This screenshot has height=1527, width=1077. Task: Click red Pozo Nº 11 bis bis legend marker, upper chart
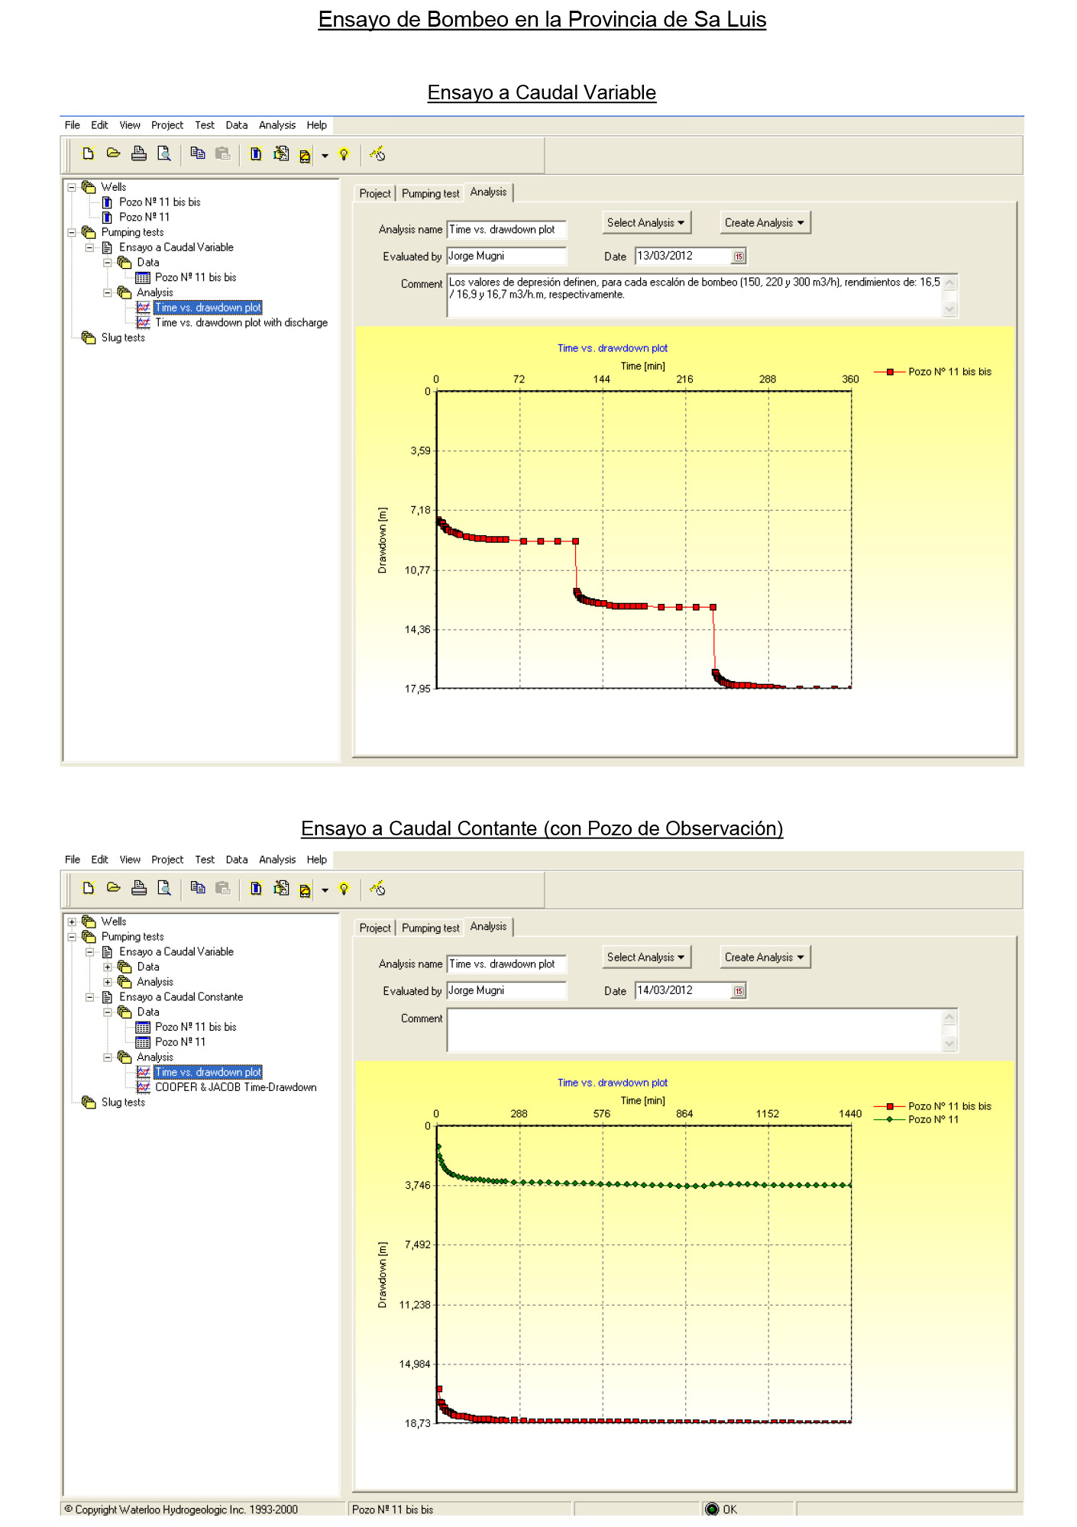(x=889, y=372)
